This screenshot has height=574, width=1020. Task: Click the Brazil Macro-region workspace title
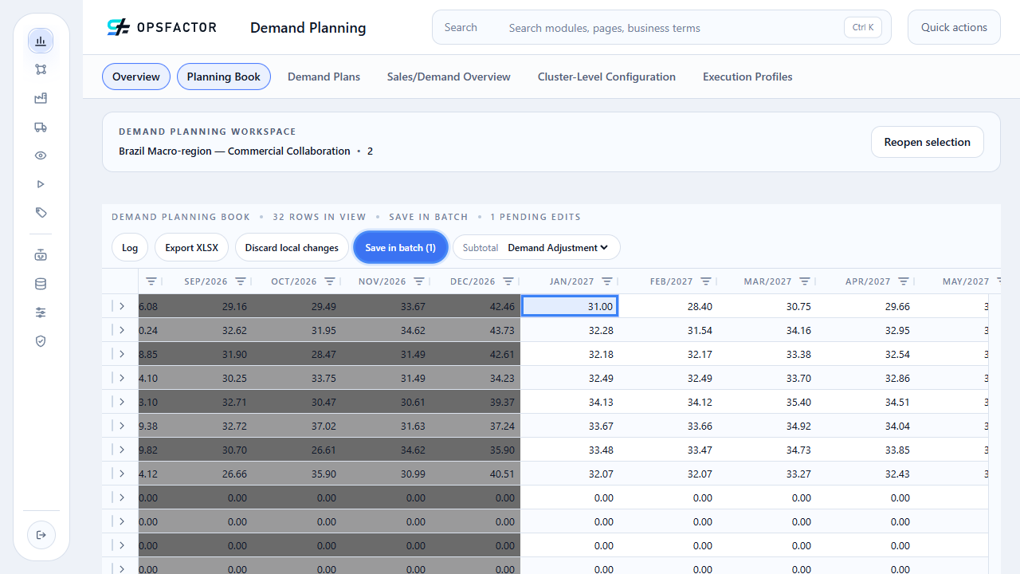pyautogui.click(x=234, y=151)
